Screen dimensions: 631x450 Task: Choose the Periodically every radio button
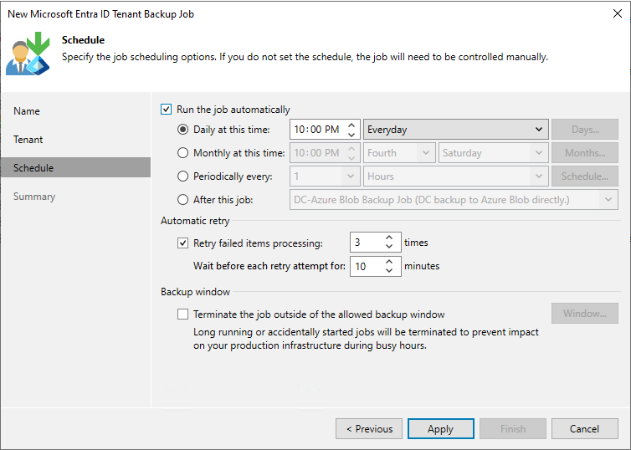click(x=182, y=176)
